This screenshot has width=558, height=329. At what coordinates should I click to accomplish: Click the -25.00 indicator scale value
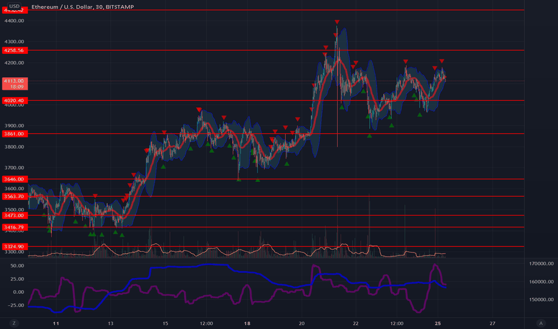pos(16,305)
